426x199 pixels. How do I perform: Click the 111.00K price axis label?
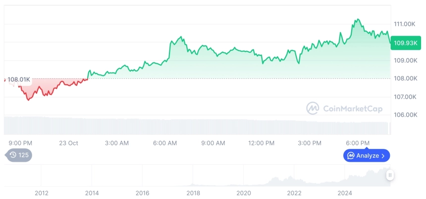click(x=404, y=24)
